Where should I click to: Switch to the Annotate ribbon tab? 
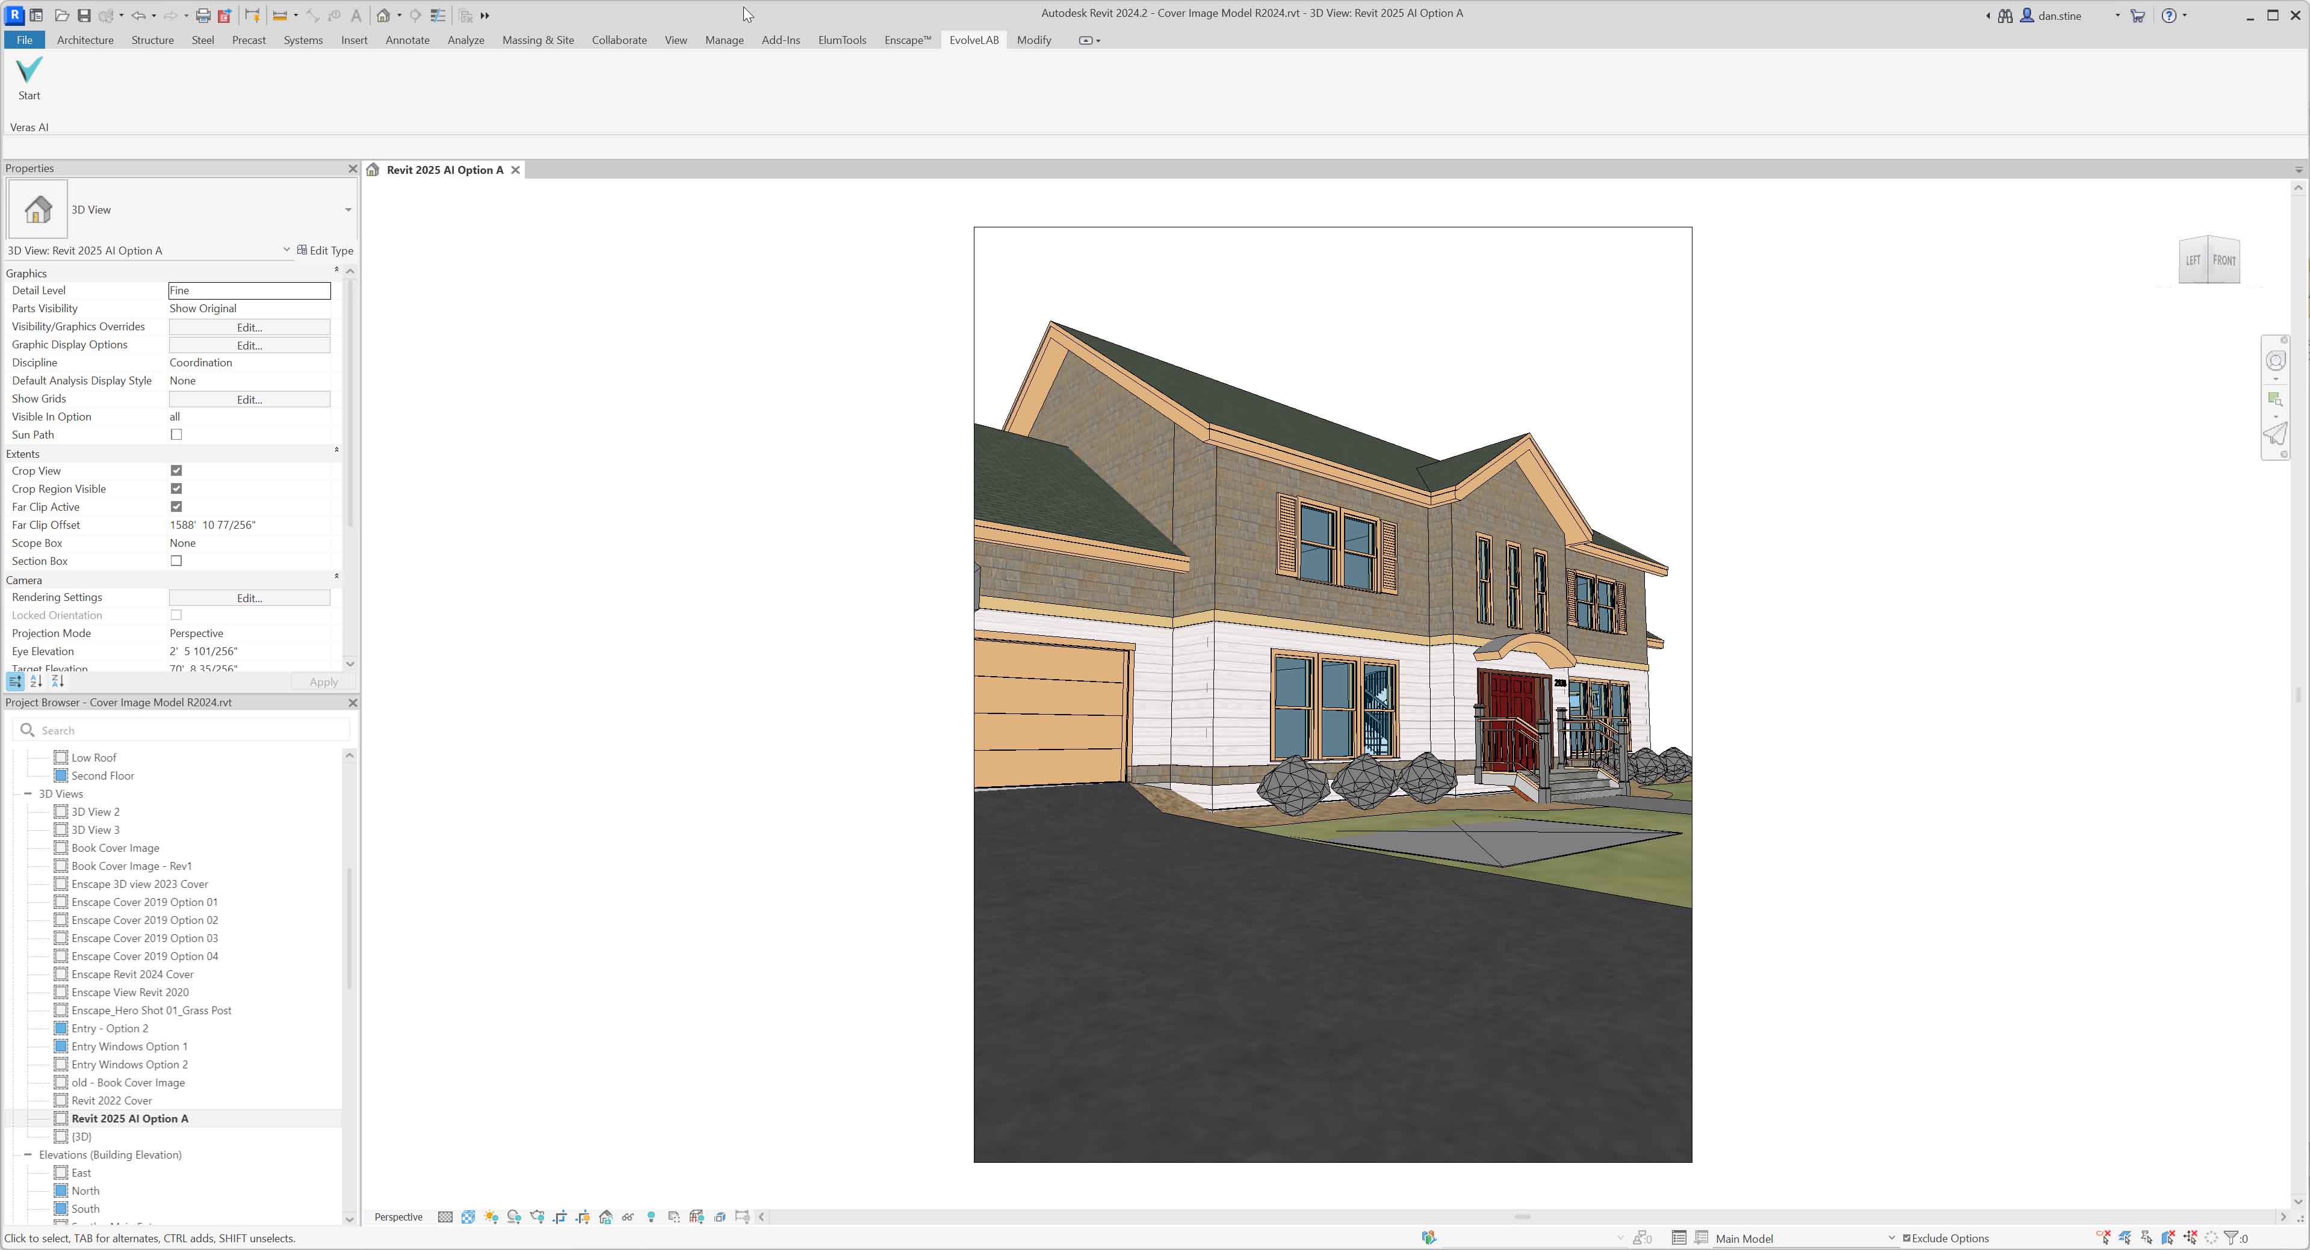pos(407,40)
